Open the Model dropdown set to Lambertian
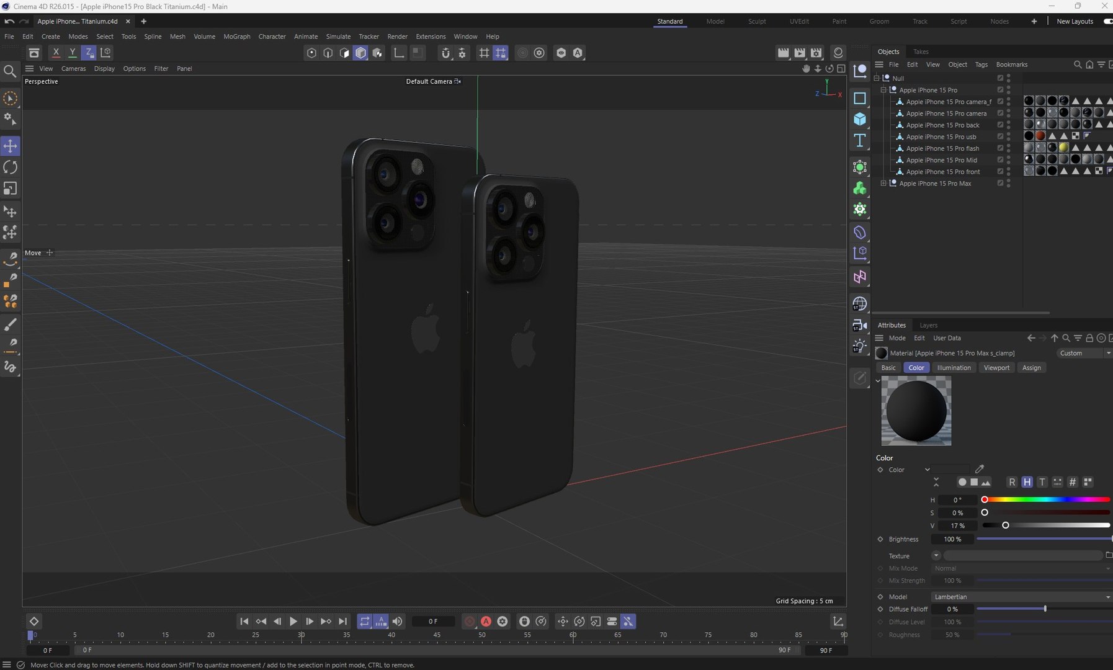This screenshot has height=670, width=1113. [x=1021, y=597]
